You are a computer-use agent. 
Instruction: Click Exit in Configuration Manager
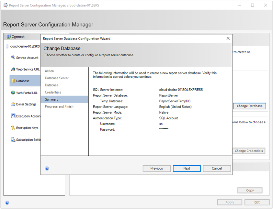[x=257, y=202]
